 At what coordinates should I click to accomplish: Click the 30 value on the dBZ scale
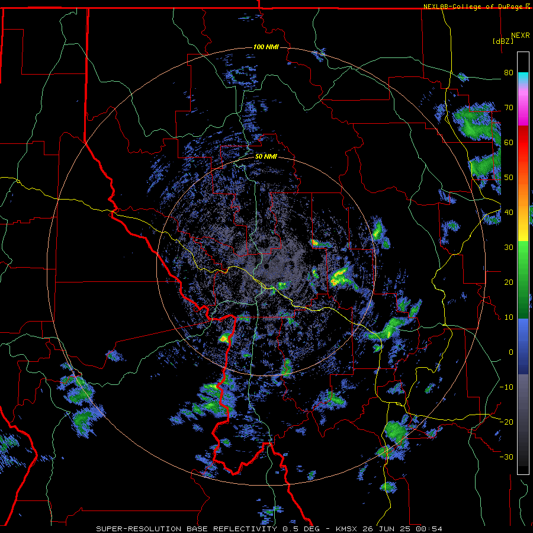tap(509, 247)
